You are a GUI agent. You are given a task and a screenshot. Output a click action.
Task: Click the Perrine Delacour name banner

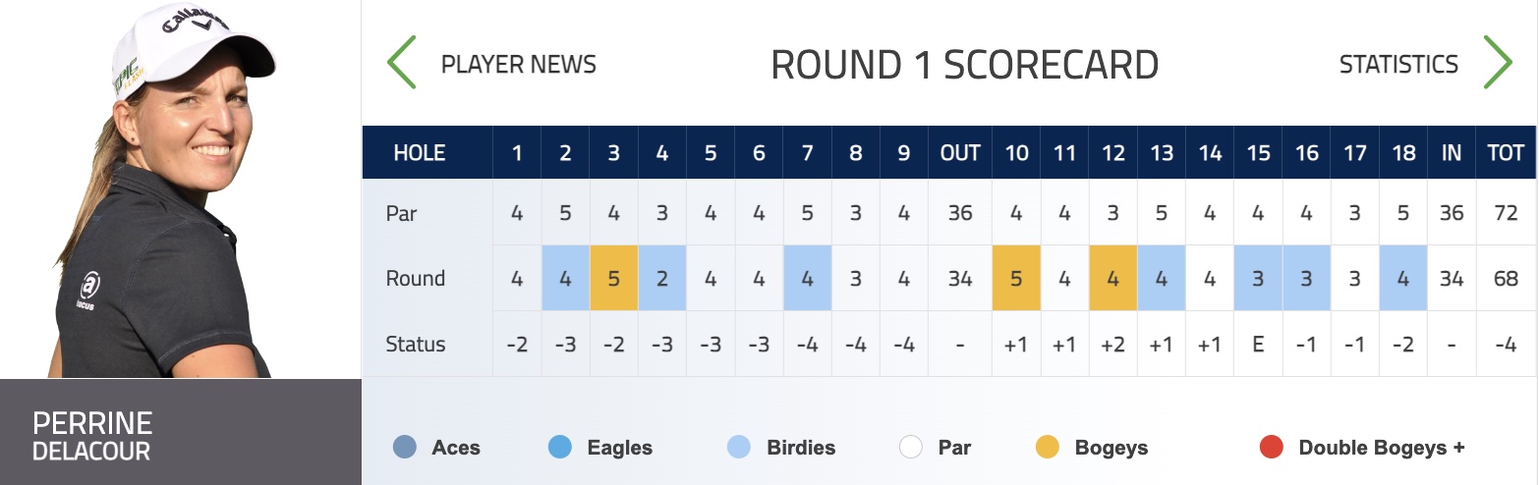[181, 432]
